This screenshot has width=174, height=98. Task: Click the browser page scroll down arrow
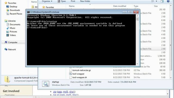167,94
